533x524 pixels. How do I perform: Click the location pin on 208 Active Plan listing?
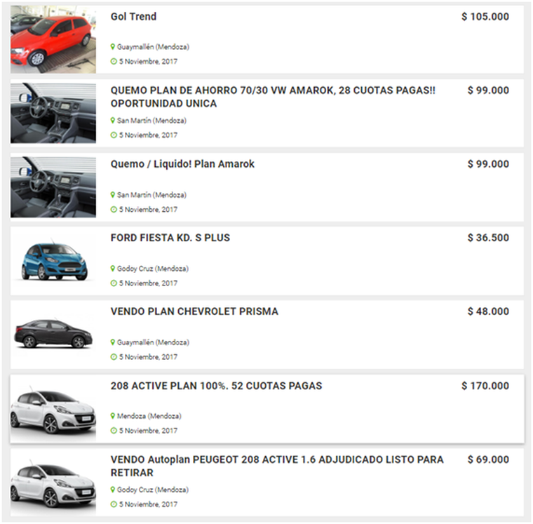pos(113,416)
